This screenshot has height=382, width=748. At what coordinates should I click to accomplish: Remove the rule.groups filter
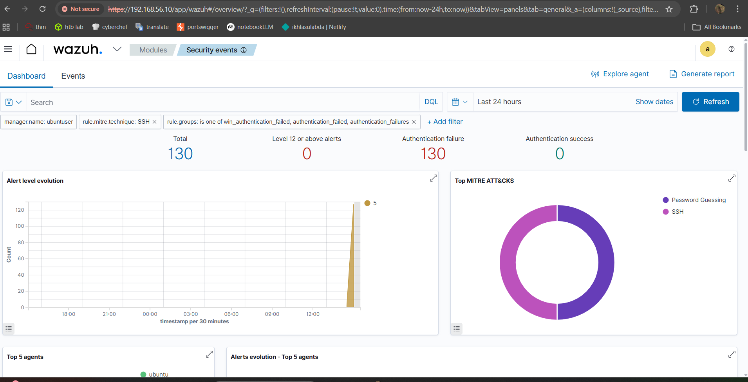pos(414,122)
